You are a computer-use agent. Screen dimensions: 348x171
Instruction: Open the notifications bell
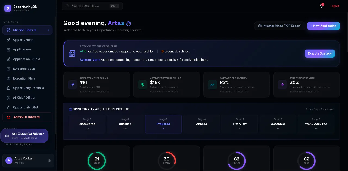pyautogui.click(x=321, y=6)
